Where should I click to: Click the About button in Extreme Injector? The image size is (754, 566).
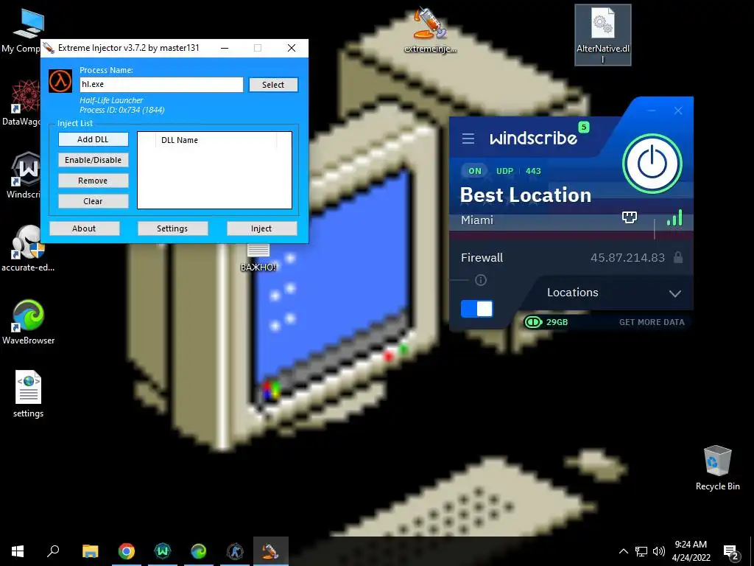point(84,228)
